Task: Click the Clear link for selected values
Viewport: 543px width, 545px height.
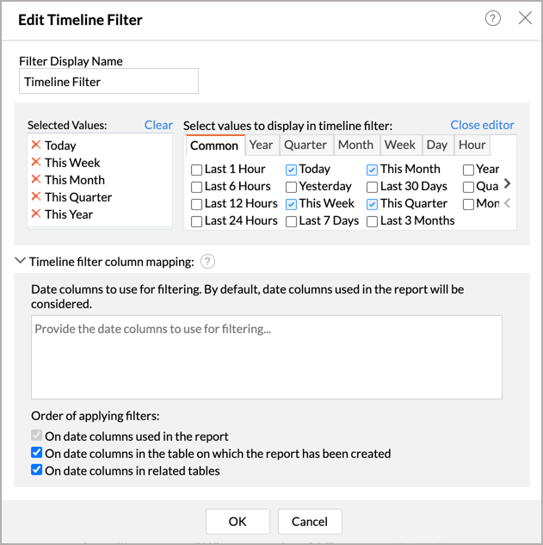Action: [x=158, y=125]
